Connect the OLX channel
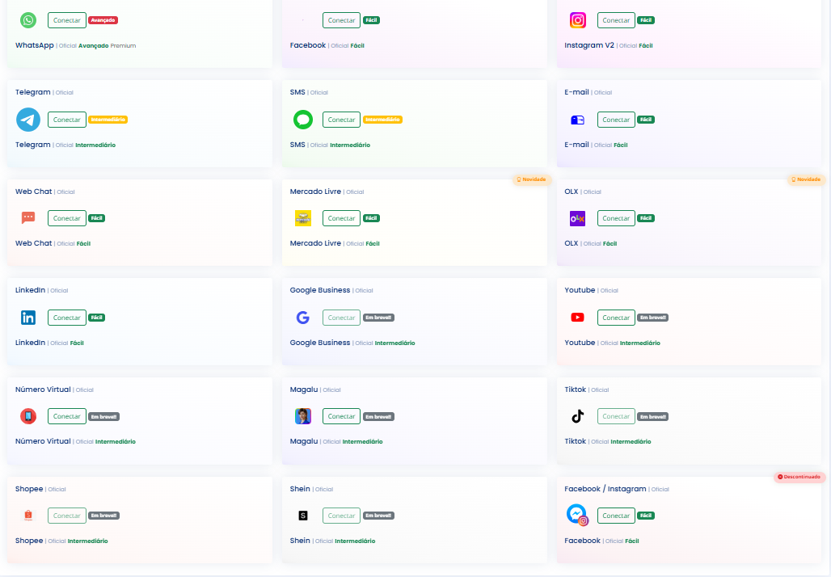 pos(616,218)
